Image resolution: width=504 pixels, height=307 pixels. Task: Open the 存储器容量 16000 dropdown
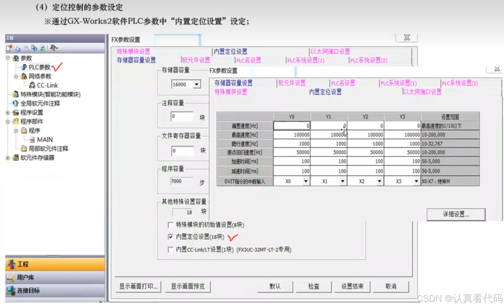coord(197,85)
